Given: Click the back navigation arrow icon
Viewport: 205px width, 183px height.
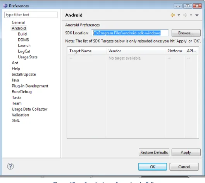Looking at the screenshot, I should coord(173,15).
